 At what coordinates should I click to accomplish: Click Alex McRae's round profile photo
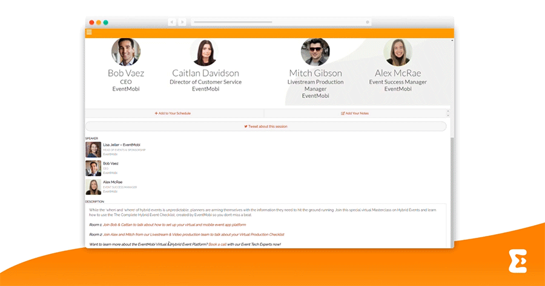click(x=398, y=52)
